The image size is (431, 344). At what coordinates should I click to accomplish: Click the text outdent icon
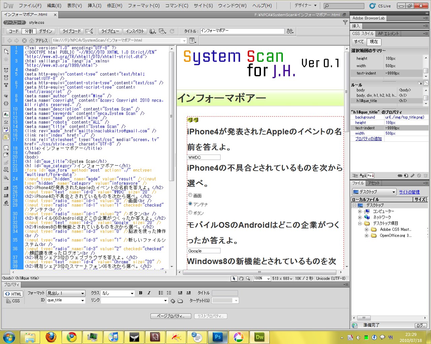point(180,293)
